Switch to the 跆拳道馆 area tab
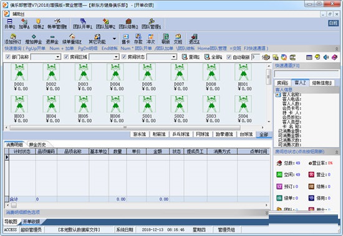 pos(225,135)
